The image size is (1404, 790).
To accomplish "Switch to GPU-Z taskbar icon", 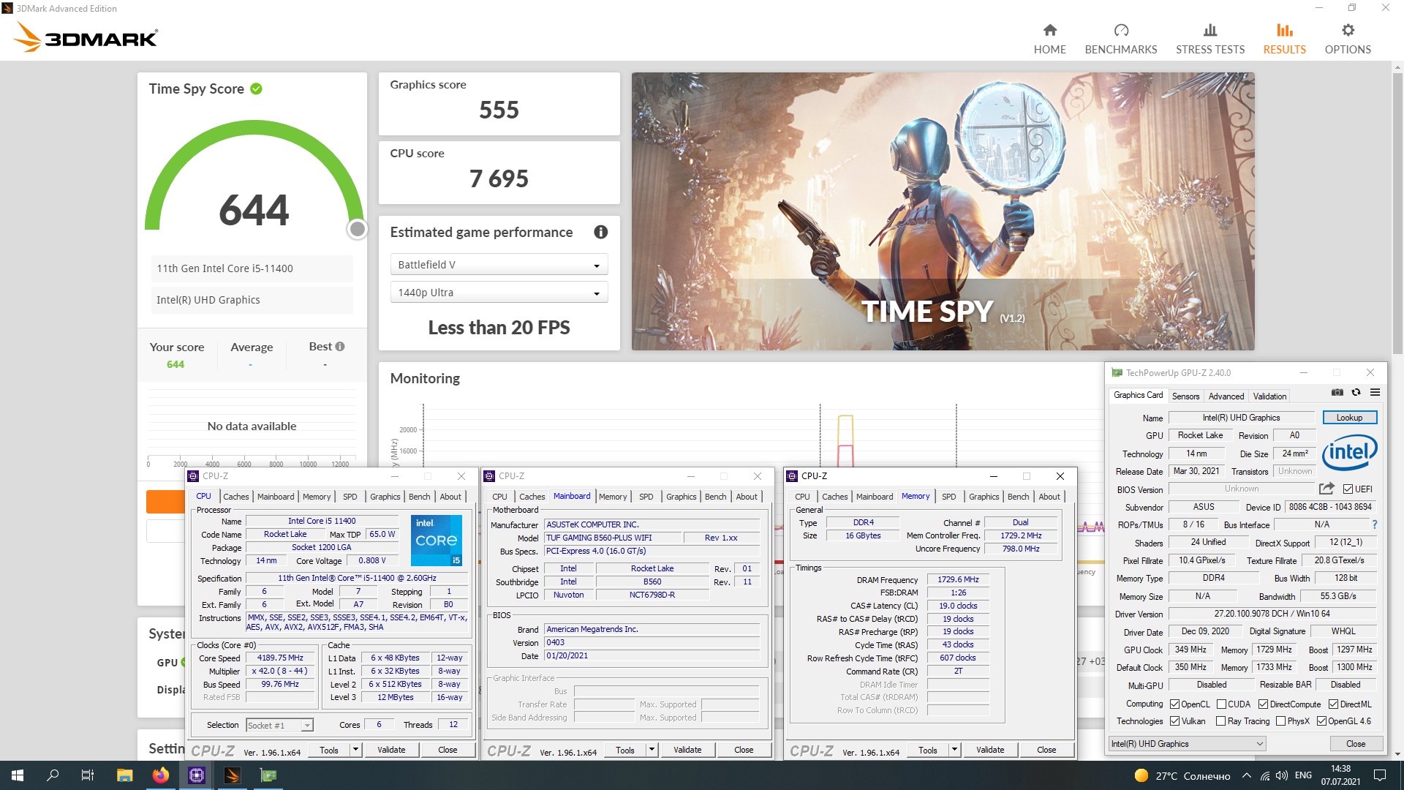I will tap(268, 775).
